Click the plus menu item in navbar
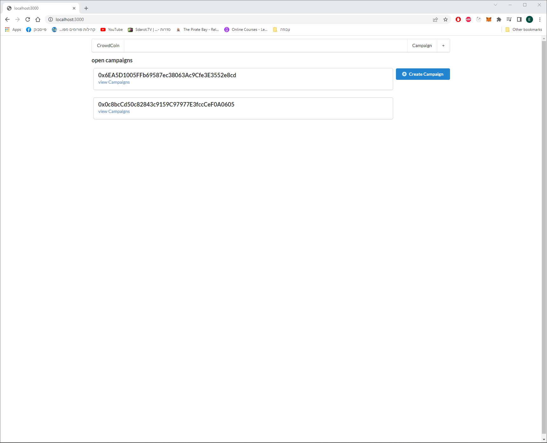 point(443,45)
